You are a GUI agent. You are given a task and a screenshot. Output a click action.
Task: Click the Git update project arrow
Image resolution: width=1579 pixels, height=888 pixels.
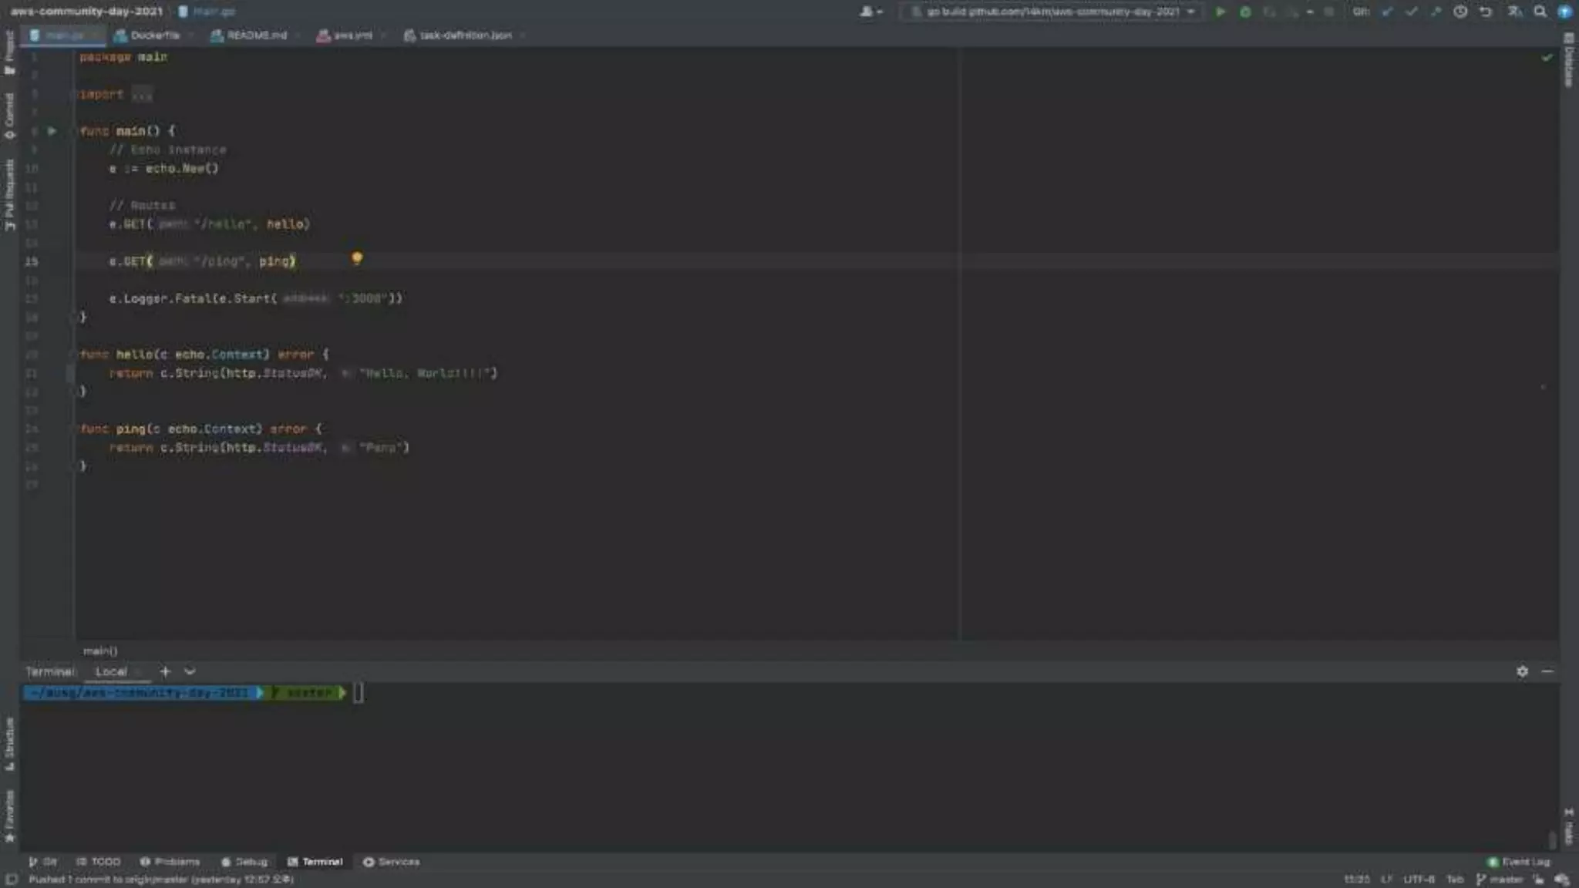pyautogui.click(x=1387, y=12)
